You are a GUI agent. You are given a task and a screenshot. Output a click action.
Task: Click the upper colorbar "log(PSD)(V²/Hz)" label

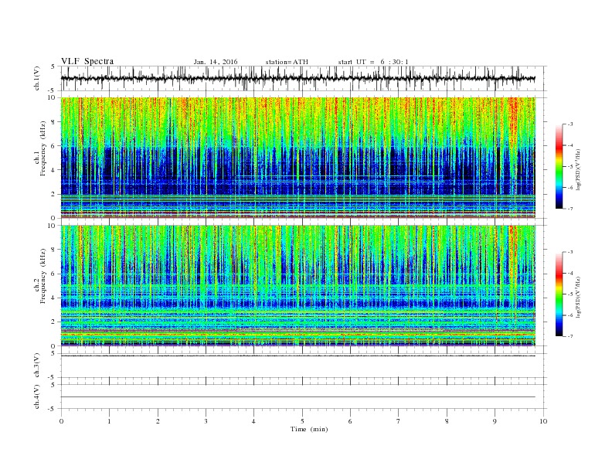tap(578, 170)
